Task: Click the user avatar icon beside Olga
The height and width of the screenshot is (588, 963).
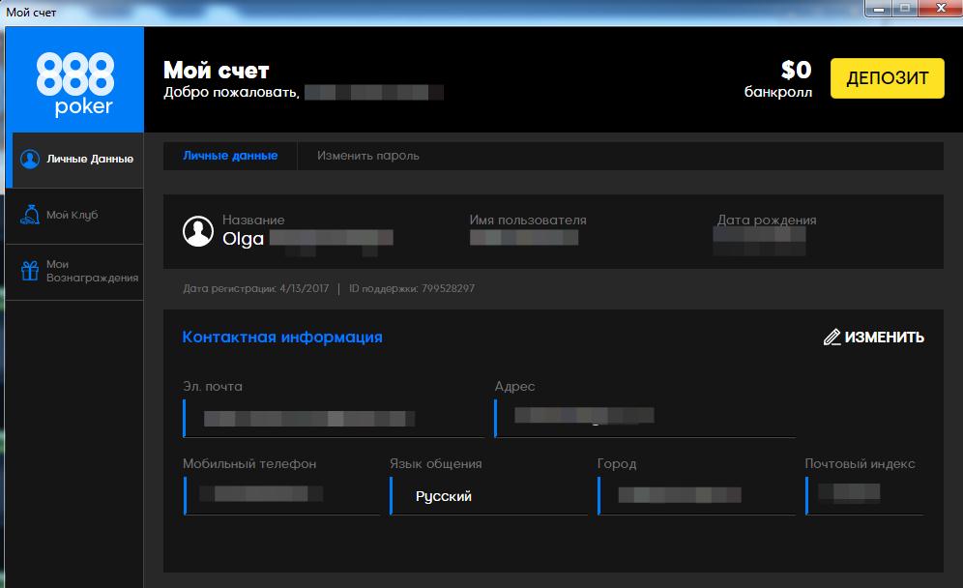Action: tap(198, 231)
